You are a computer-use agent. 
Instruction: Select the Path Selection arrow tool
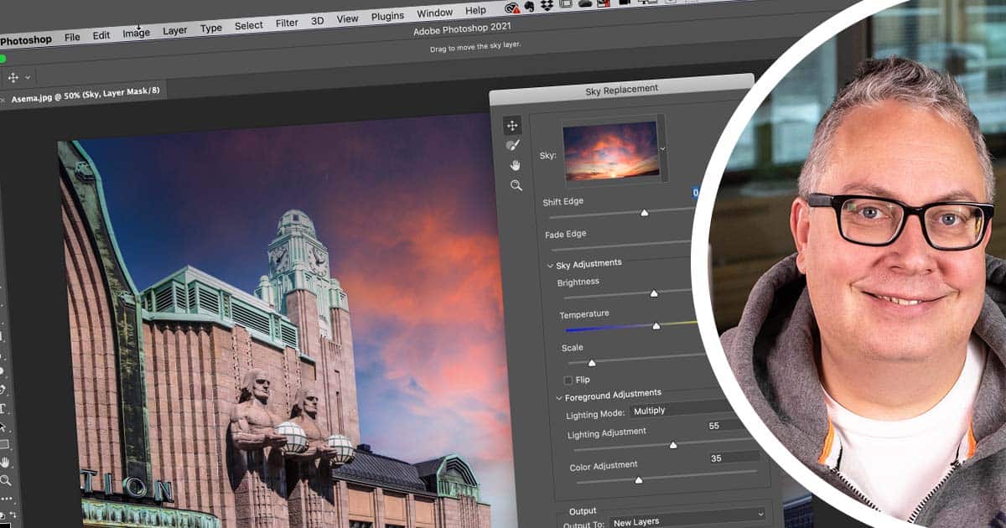click(x=3, y=427)
